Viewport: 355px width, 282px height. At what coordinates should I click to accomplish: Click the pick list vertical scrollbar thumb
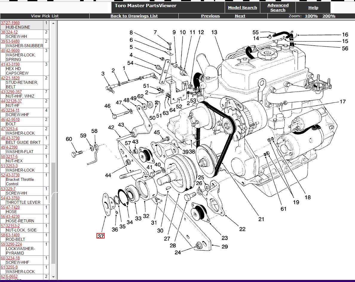(53, 213)
